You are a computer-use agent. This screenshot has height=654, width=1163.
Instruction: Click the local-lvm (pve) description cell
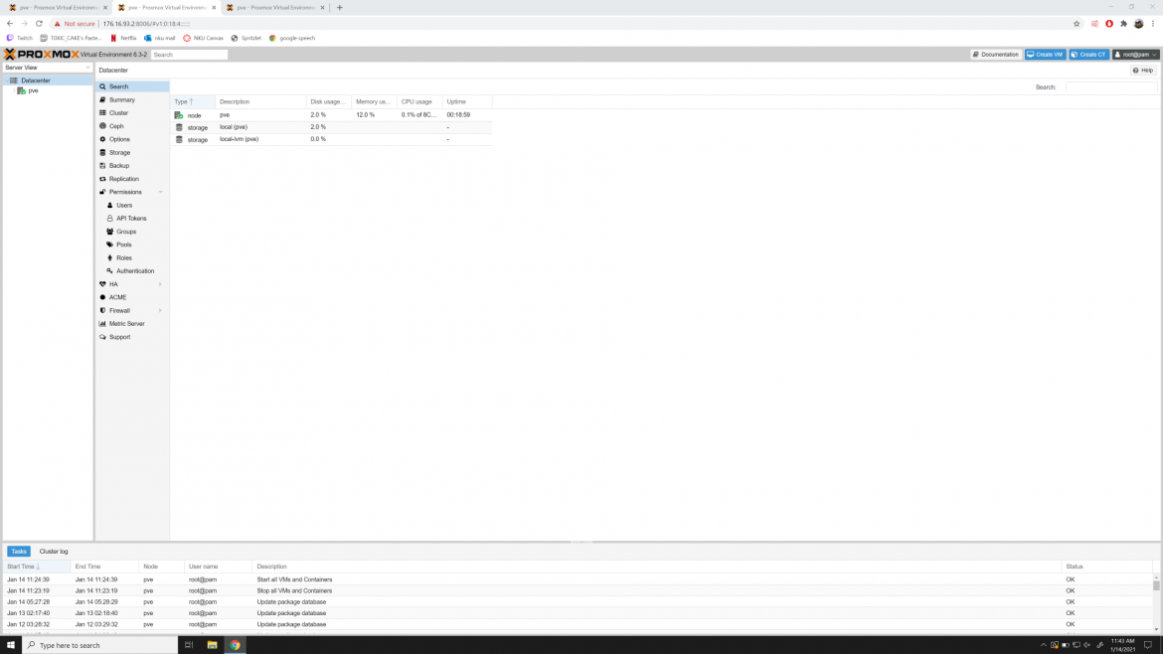click(x=260, y=139)
